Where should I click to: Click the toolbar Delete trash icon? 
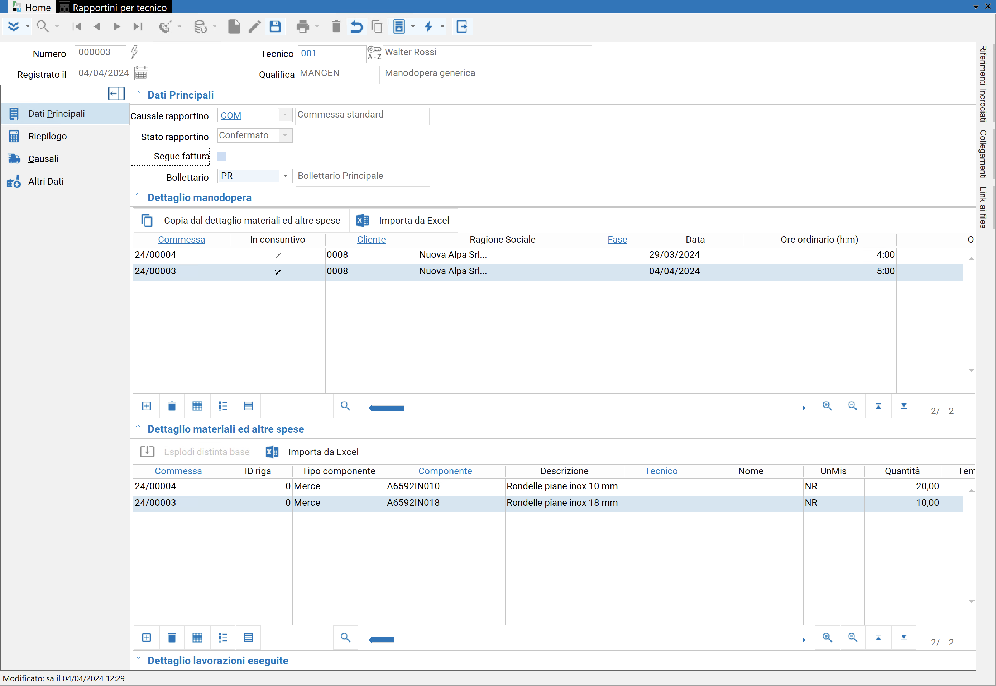(x=336, y=27)
